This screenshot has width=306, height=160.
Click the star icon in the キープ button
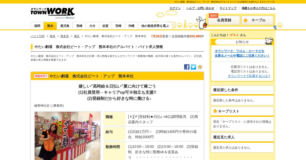point(246,20)
